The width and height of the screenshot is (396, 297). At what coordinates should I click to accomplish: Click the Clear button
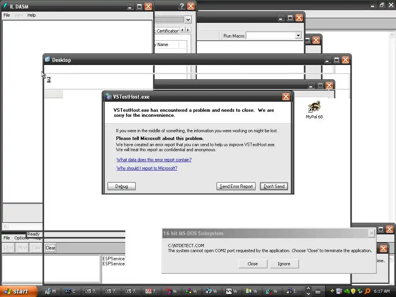tap(50, 248)
